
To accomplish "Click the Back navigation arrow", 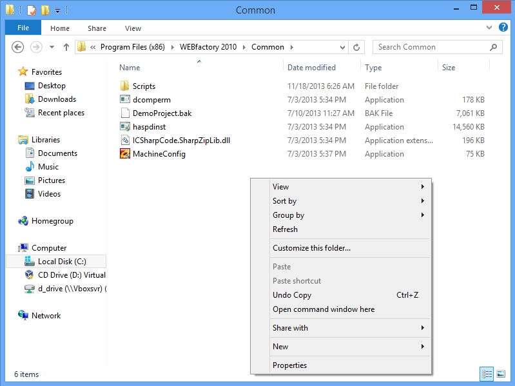I will tap(18, 47).
